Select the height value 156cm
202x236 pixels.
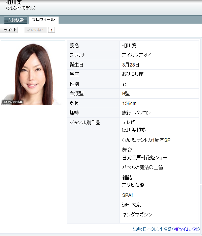coord(129,103)
